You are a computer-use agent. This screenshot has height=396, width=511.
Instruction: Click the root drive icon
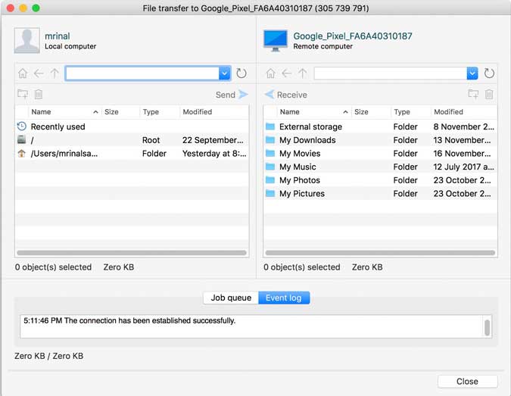tap(21, 139)
